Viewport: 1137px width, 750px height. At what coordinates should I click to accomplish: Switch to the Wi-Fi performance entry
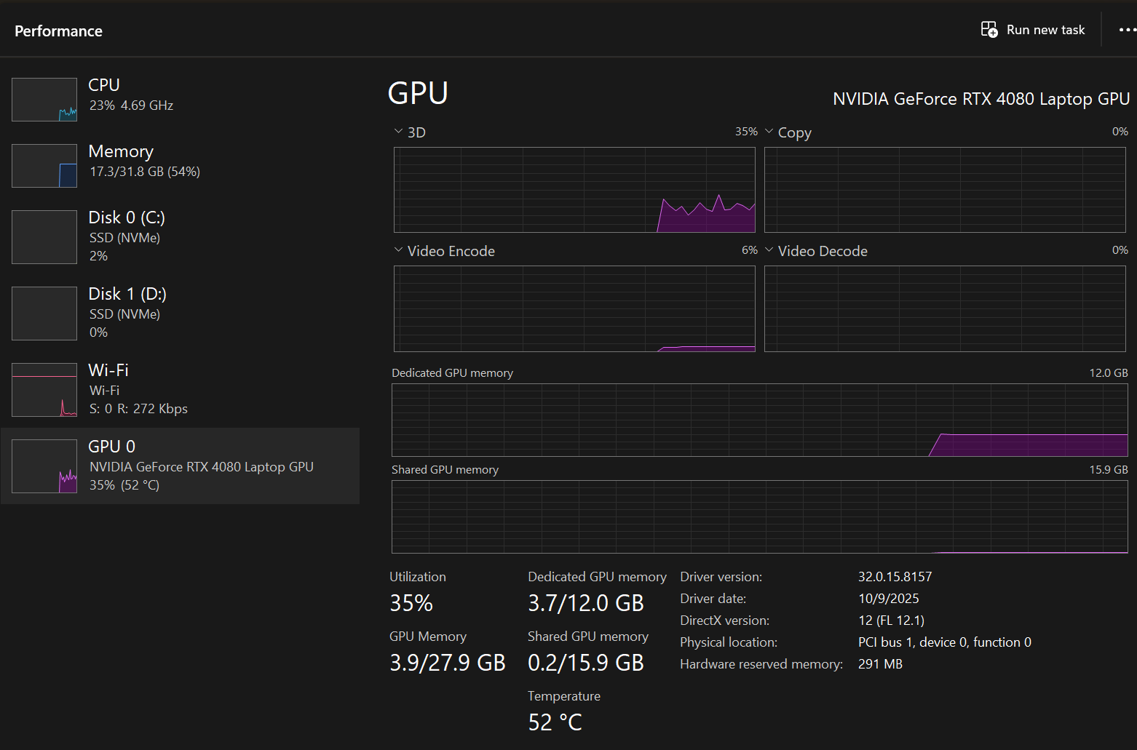[x=138, y=389]
